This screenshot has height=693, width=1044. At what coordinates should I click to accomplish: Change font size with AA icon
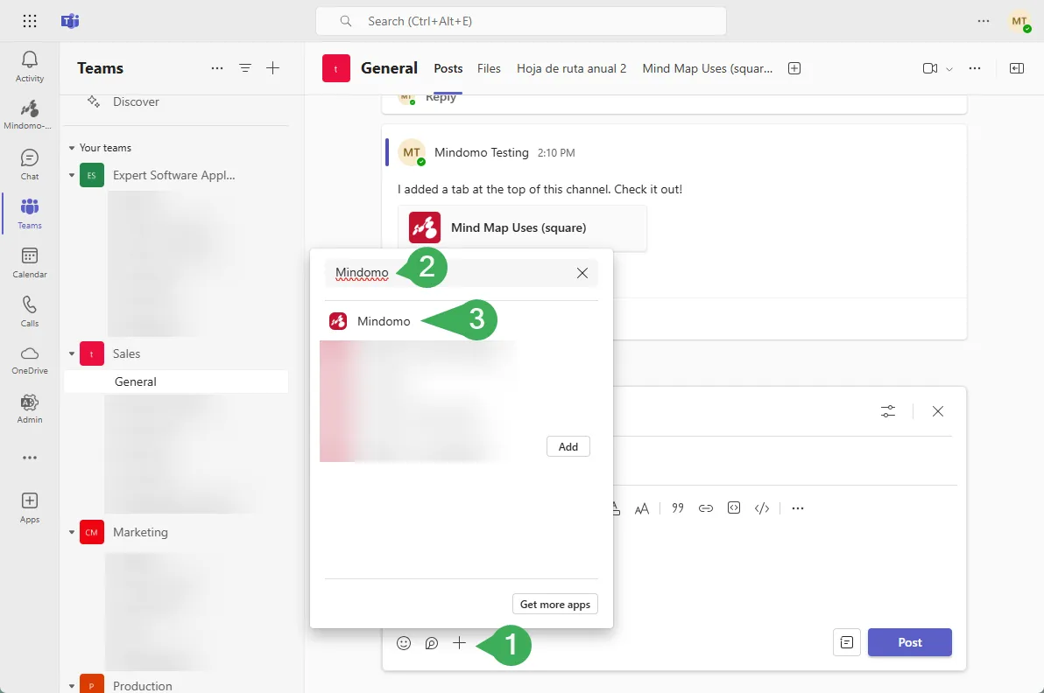pos(642,508)
